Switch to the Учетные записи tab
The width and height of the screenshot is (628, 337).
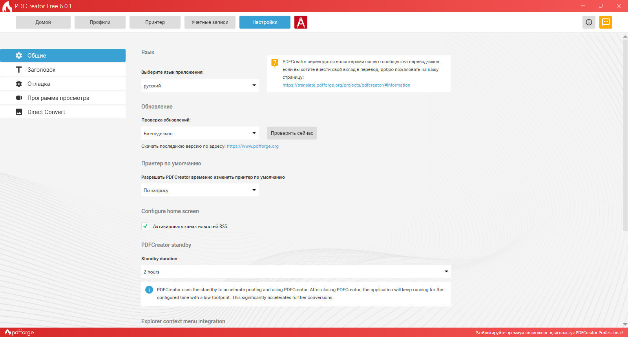[210, 22]
